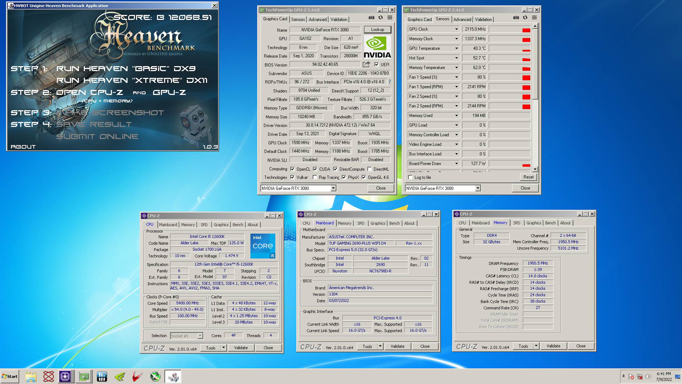Open the hamburger menu in GPU-Z Graphics Card window
The height and width of the screenshot is (384, 682).
pos(390,18)
